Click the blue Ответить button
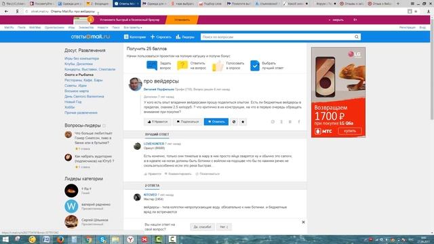434x244 pixels. point(216,122)
